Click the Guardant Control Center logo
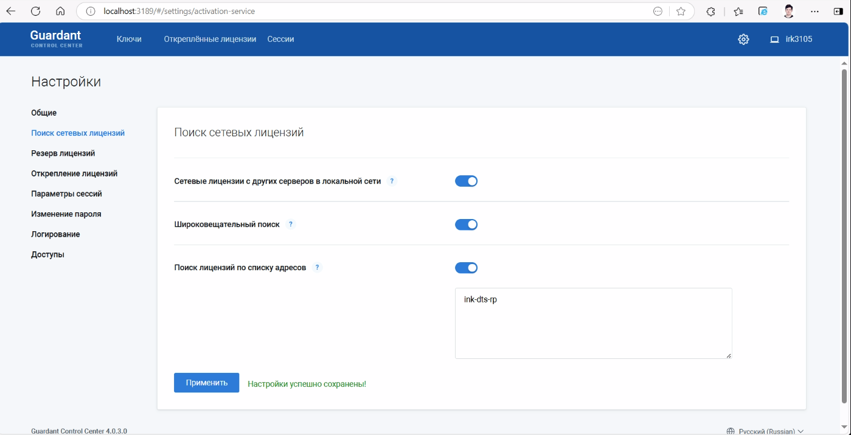Viewport: 851px width, 435px height. pyautogui.click(x=56, y=38)
